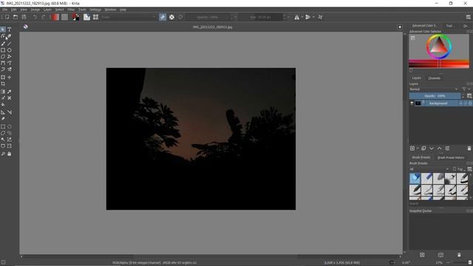Click the Redo arrow icon
This screenshot has height=266, width=473.
tap(43, 17)
